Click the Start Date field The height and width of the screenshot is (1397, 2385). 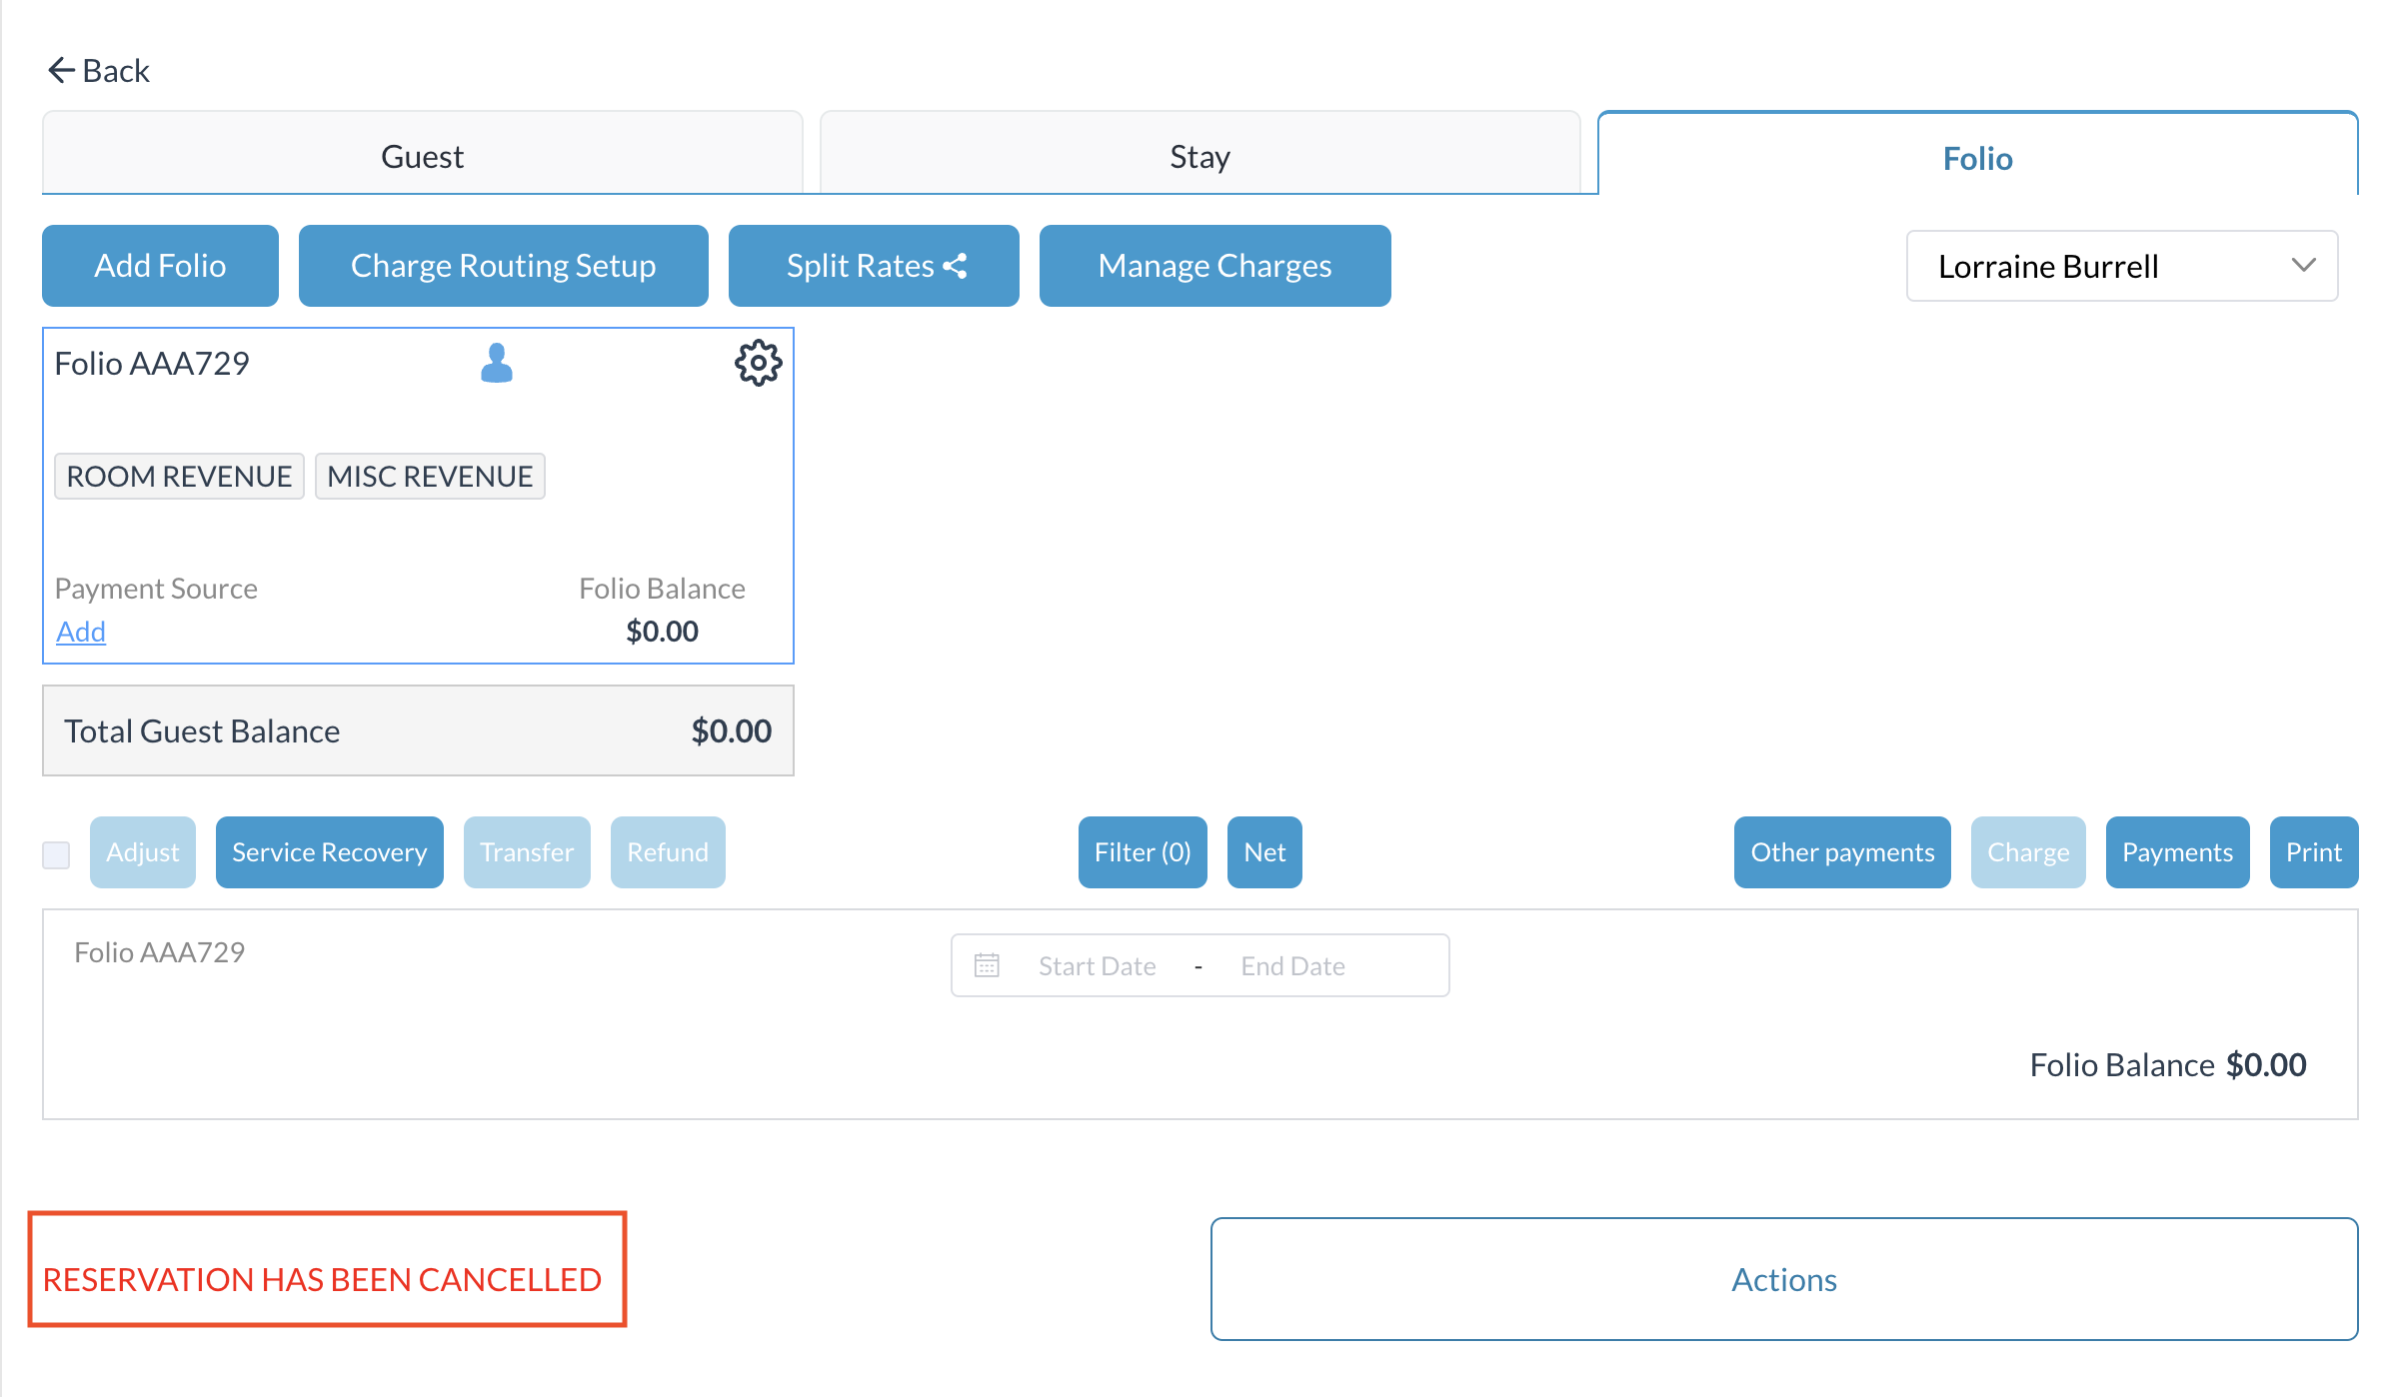point(1097,966)
